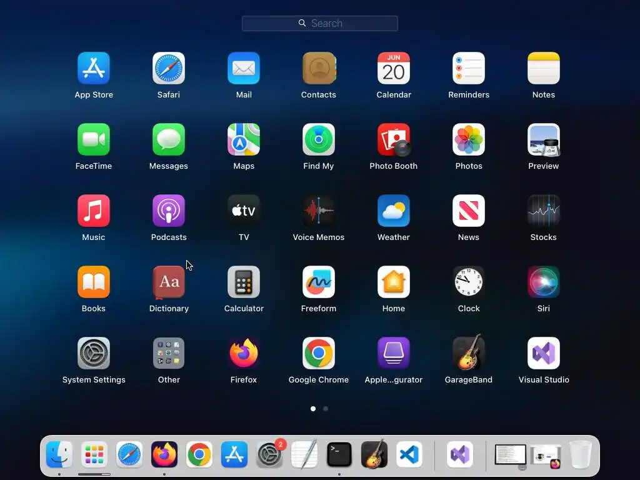
Task: Open the Home app
Action: tap(394, 282)
